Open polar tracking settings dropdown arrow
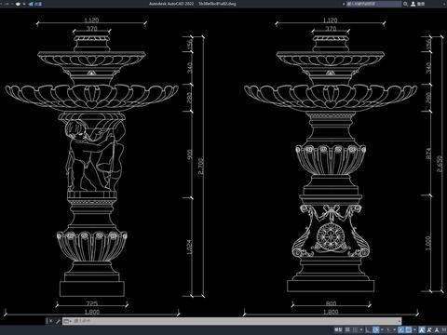 tap(382, 329)
